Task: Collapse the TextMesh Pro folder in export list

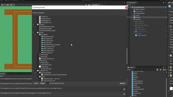Action: point(33,71)
